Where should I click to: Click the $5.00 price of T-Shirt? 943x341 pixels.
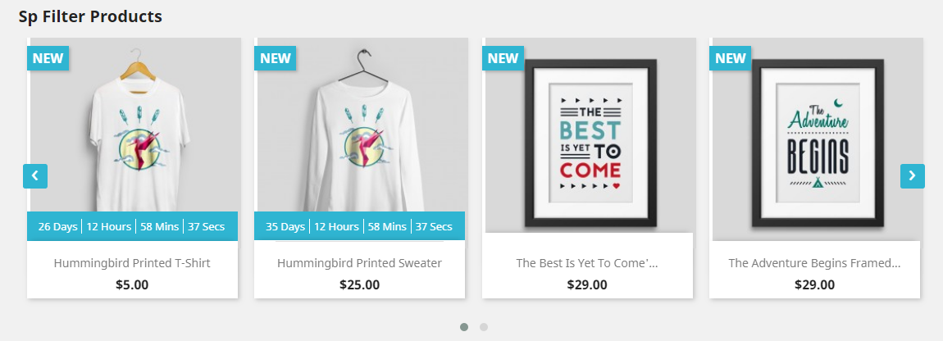click(x=132, y=284)
